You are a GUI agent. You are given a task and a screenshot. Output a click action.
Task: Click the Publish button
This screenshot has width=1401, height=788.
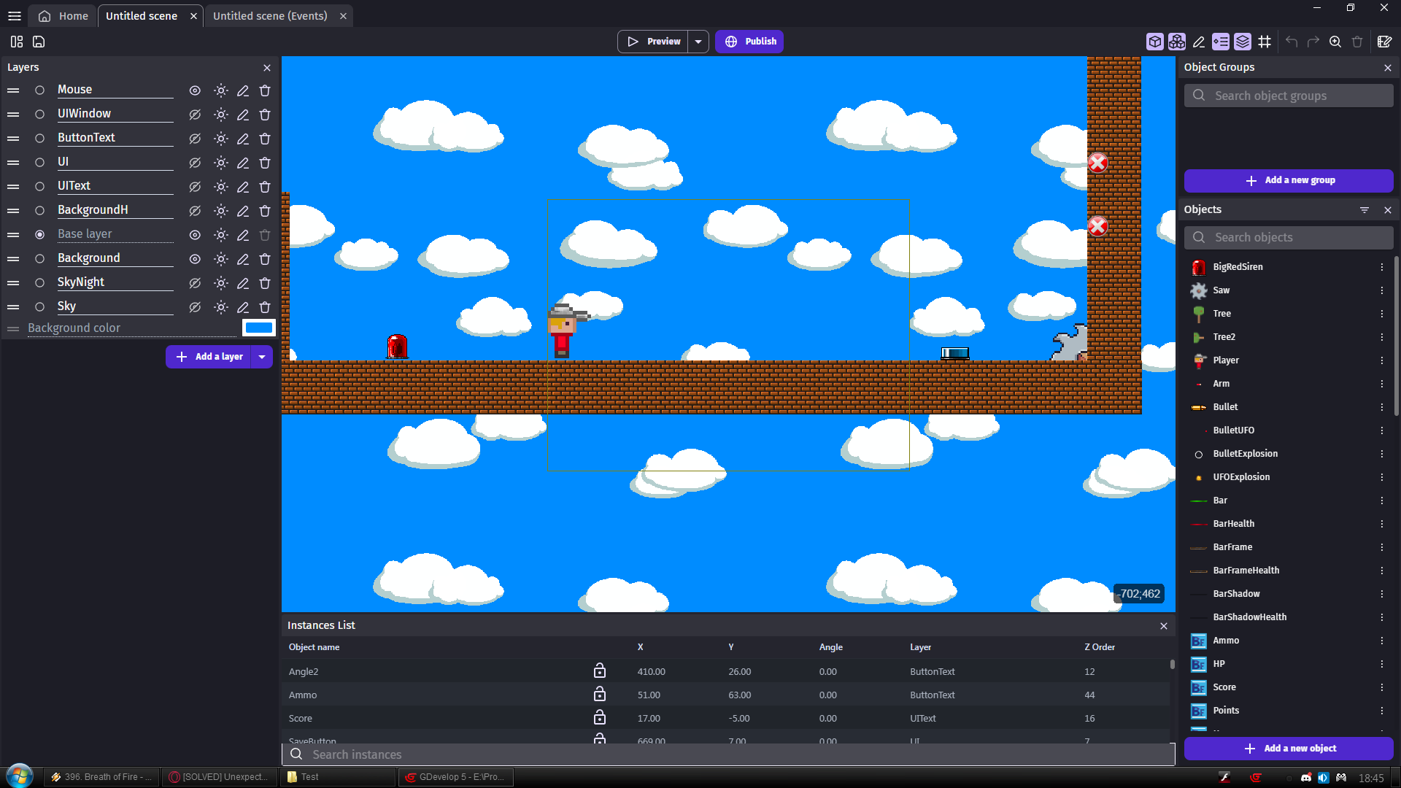coord(749,42)
